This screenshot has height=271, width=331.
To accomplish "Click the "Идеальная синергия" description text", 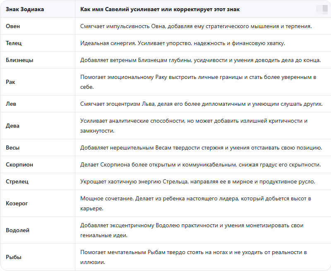I will click(x=182, y=43).
